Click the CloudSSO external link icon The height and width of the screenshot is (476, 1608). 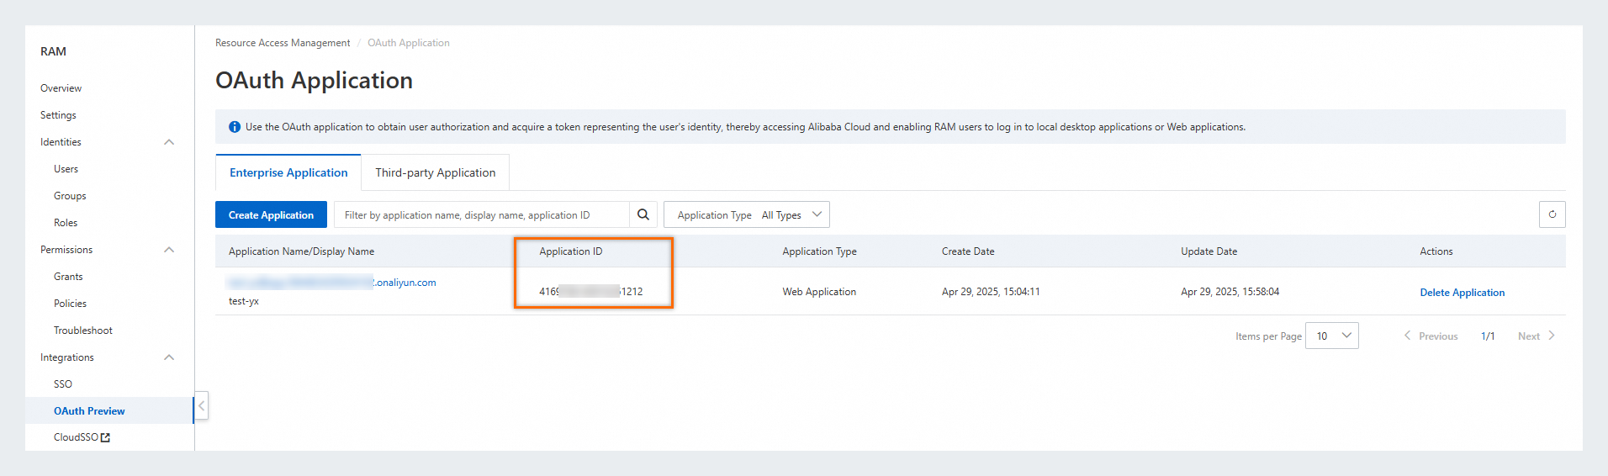105,437
